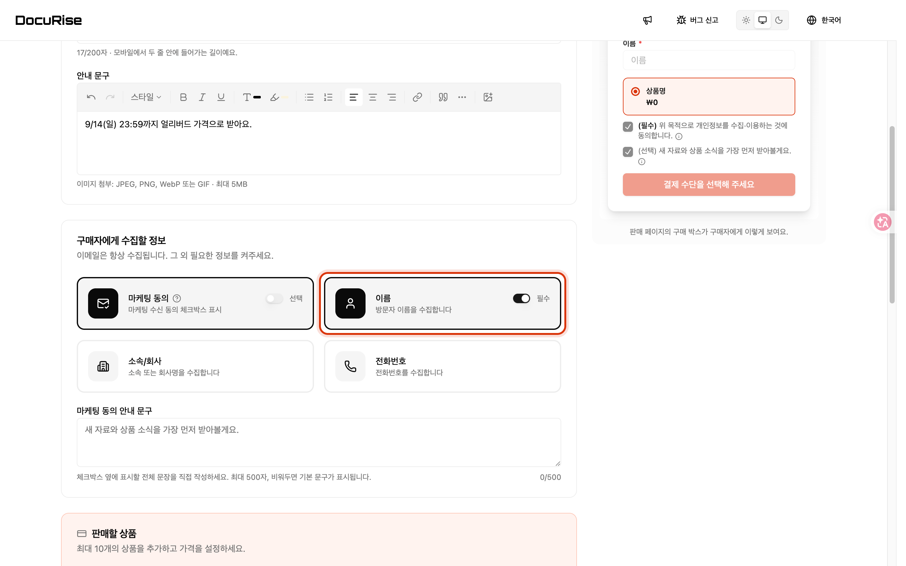Viewport: 906px width, 566px height.
Task: Go to DocuRise home logo
Action: [x=49, y=20]
